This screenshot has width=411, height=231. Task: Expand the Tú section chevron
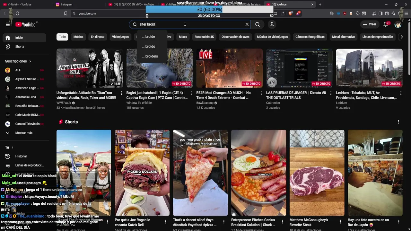tap(12, 147)
